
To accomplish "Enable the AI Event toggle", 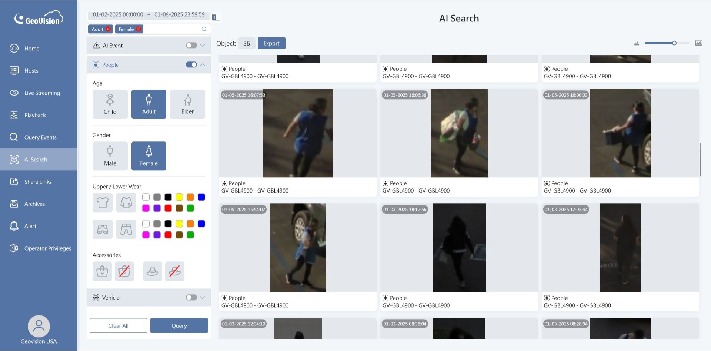I will click(x=191, y=46).
